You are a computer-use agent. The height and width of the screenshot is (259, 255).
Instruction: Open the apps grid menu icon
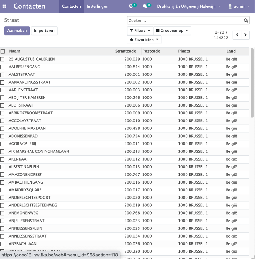point(4,6)
